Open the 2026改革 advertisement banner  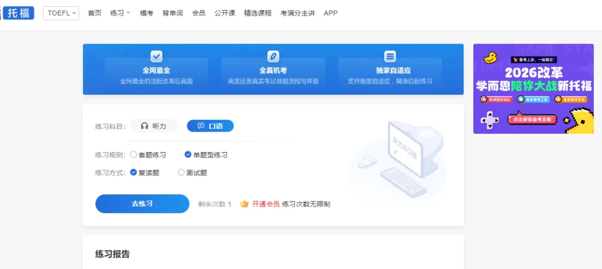pos(533,89)
